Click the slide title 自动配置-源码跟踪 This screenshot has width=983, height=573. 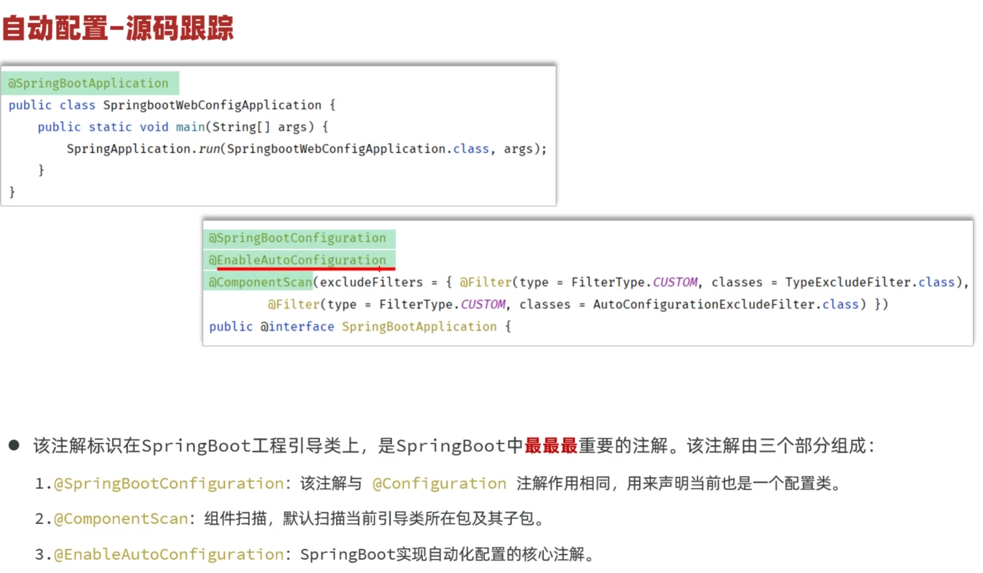click(118, 28)
